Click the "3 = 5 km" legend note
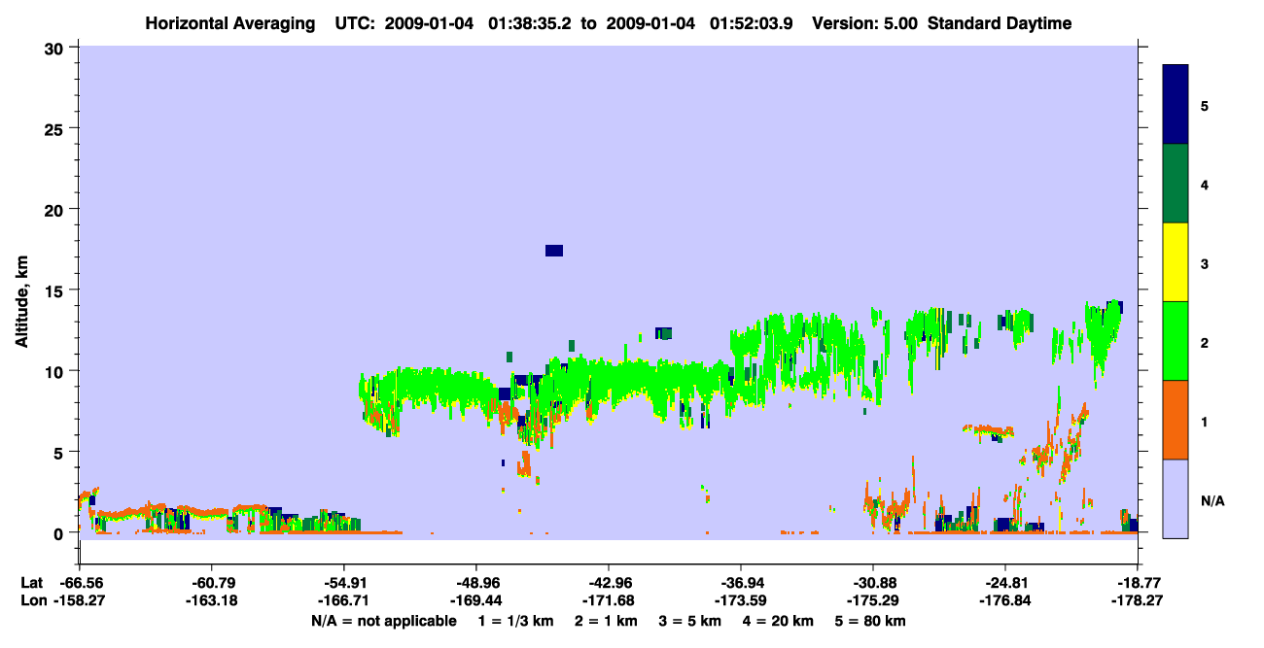The image size is (1264, 648). click(x=690, y=620)
